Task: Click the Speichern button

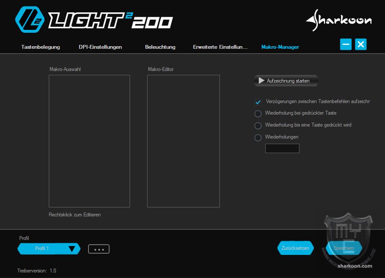Action: [x=344, y=248]
